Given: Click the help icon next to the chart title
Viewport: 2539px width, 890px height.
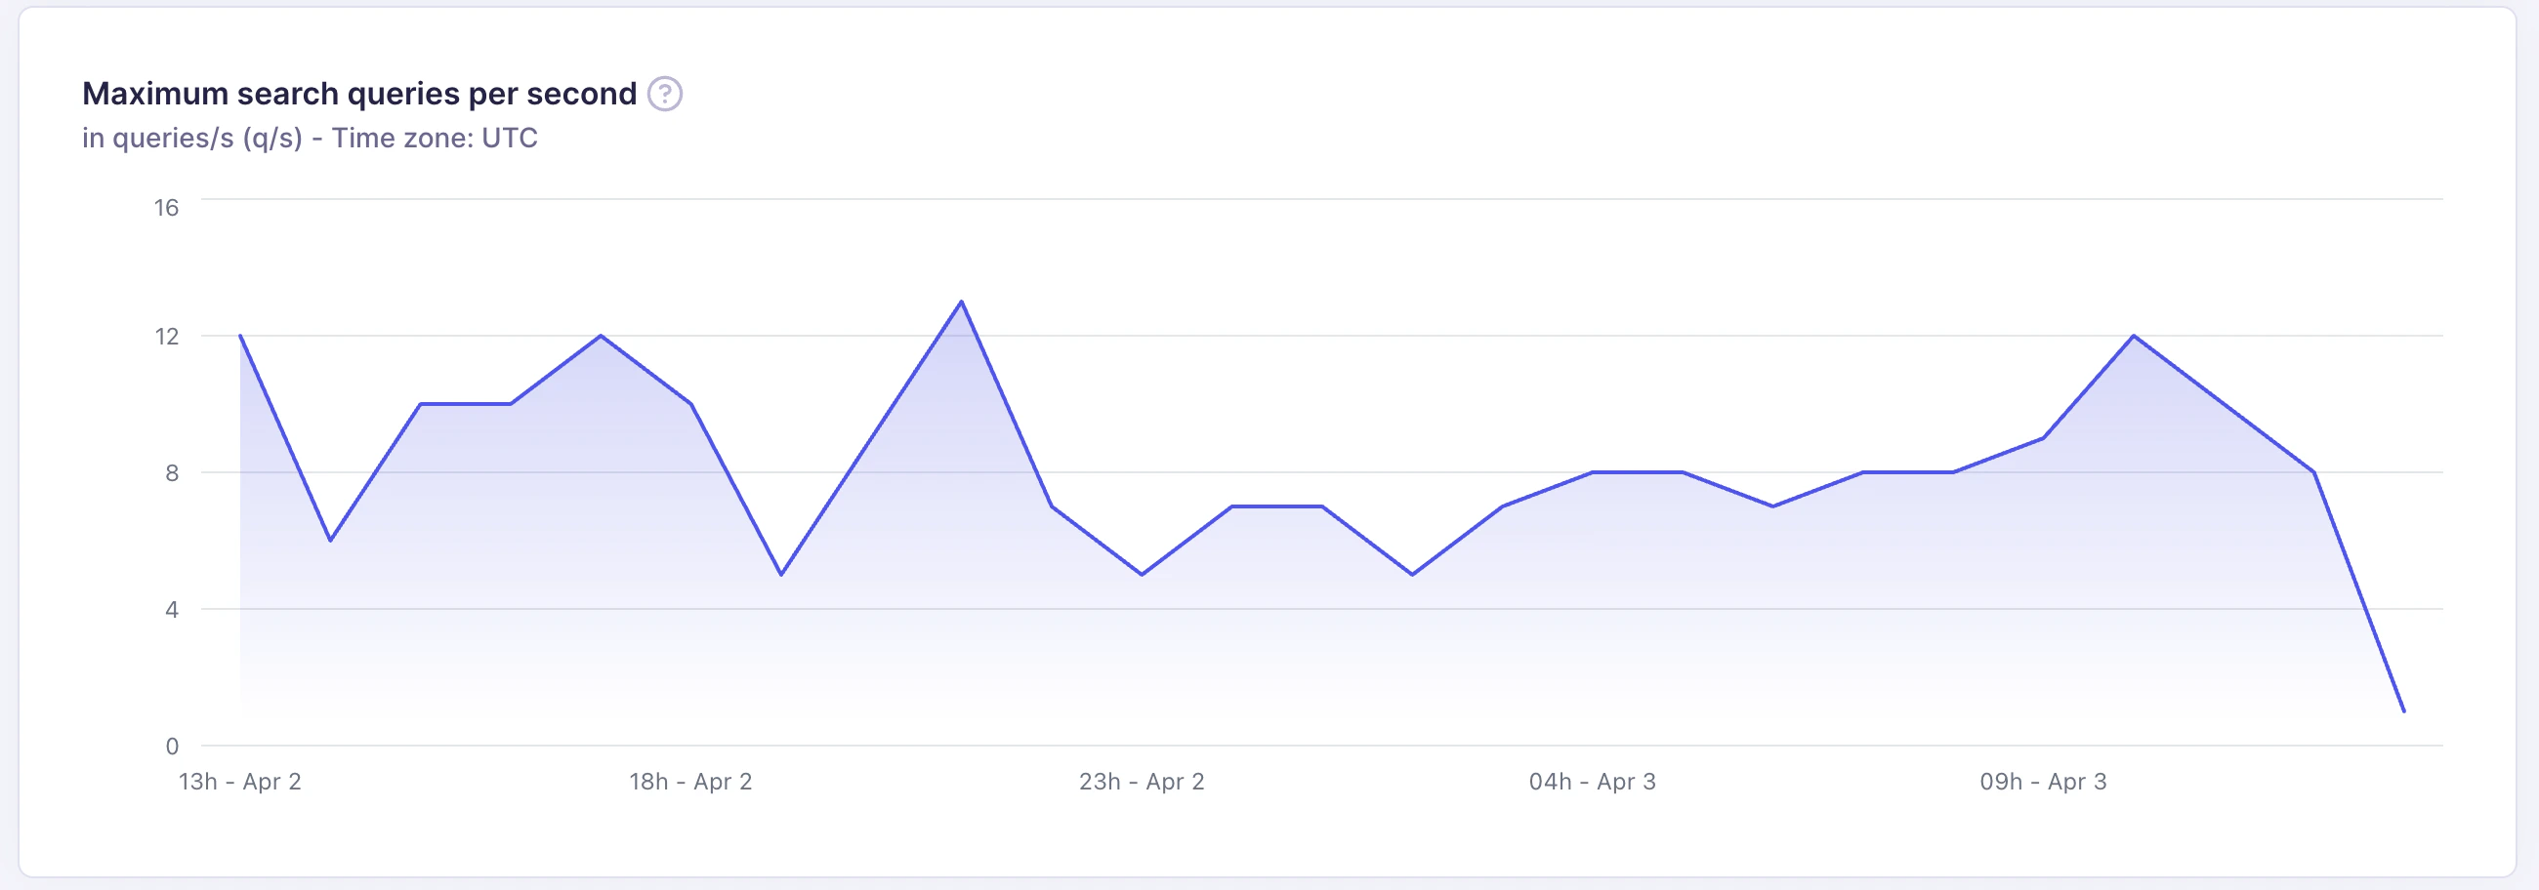Looking at the screenshot, I should pyautogui.click(x=668, y=94).
